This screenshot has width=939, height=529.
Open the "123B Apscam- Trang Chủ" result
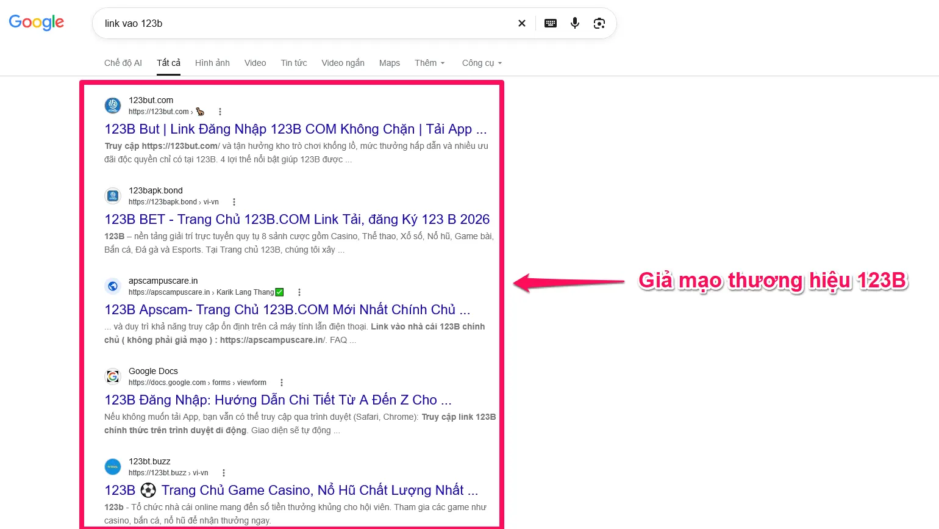[287, 310]
